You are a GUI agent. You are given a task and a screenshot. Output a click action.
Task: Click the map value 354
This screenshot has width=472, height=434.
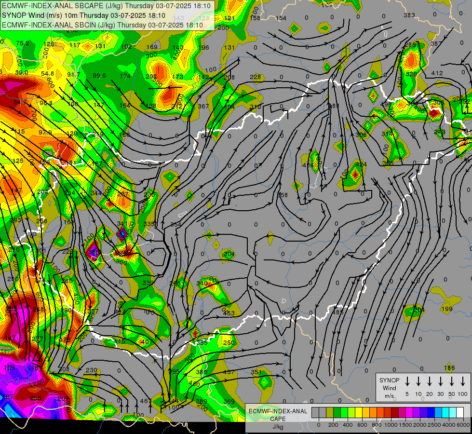coord(176,225)
